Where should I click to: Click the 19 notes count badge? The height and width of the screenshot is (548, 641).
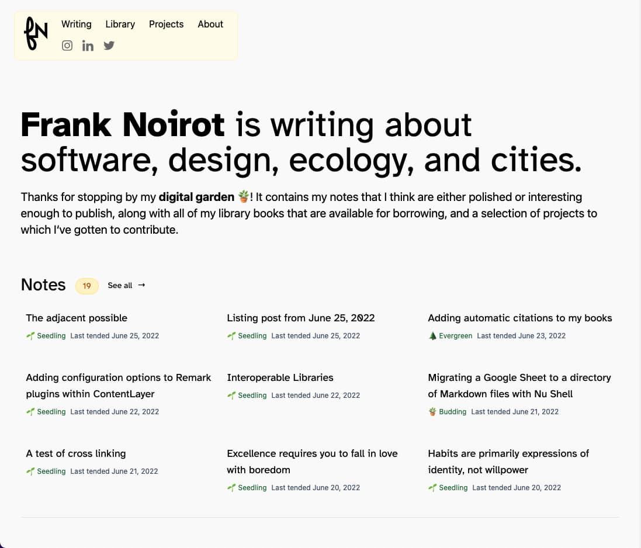87,286
